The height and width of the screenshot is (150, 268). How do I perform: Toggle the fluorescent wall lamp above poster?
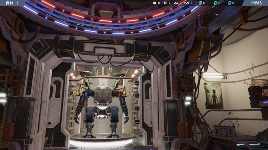[214, 75]
